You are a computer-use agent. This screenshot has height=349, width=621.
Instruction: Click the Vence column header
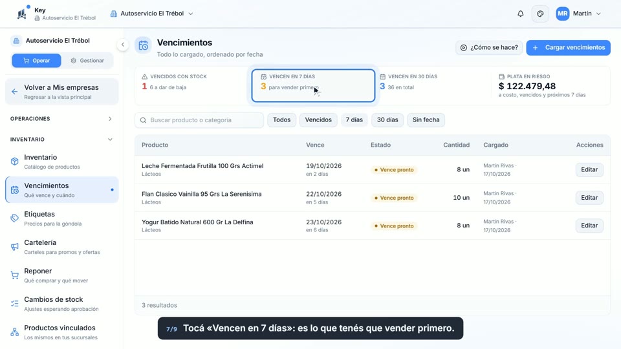[315, 145]
